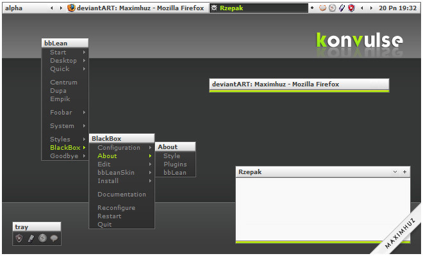Viewport: 423px width, 256px height.
Task: Click the tray window title bar
Action: 37,227
